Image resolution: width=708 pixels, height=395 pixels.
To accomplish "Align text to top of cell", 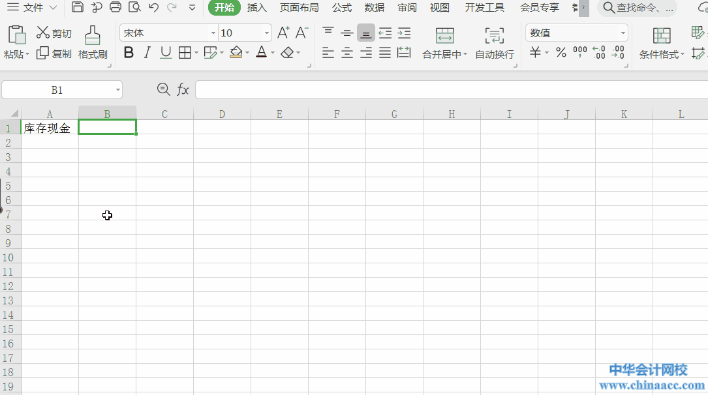I will coord(328,33).
